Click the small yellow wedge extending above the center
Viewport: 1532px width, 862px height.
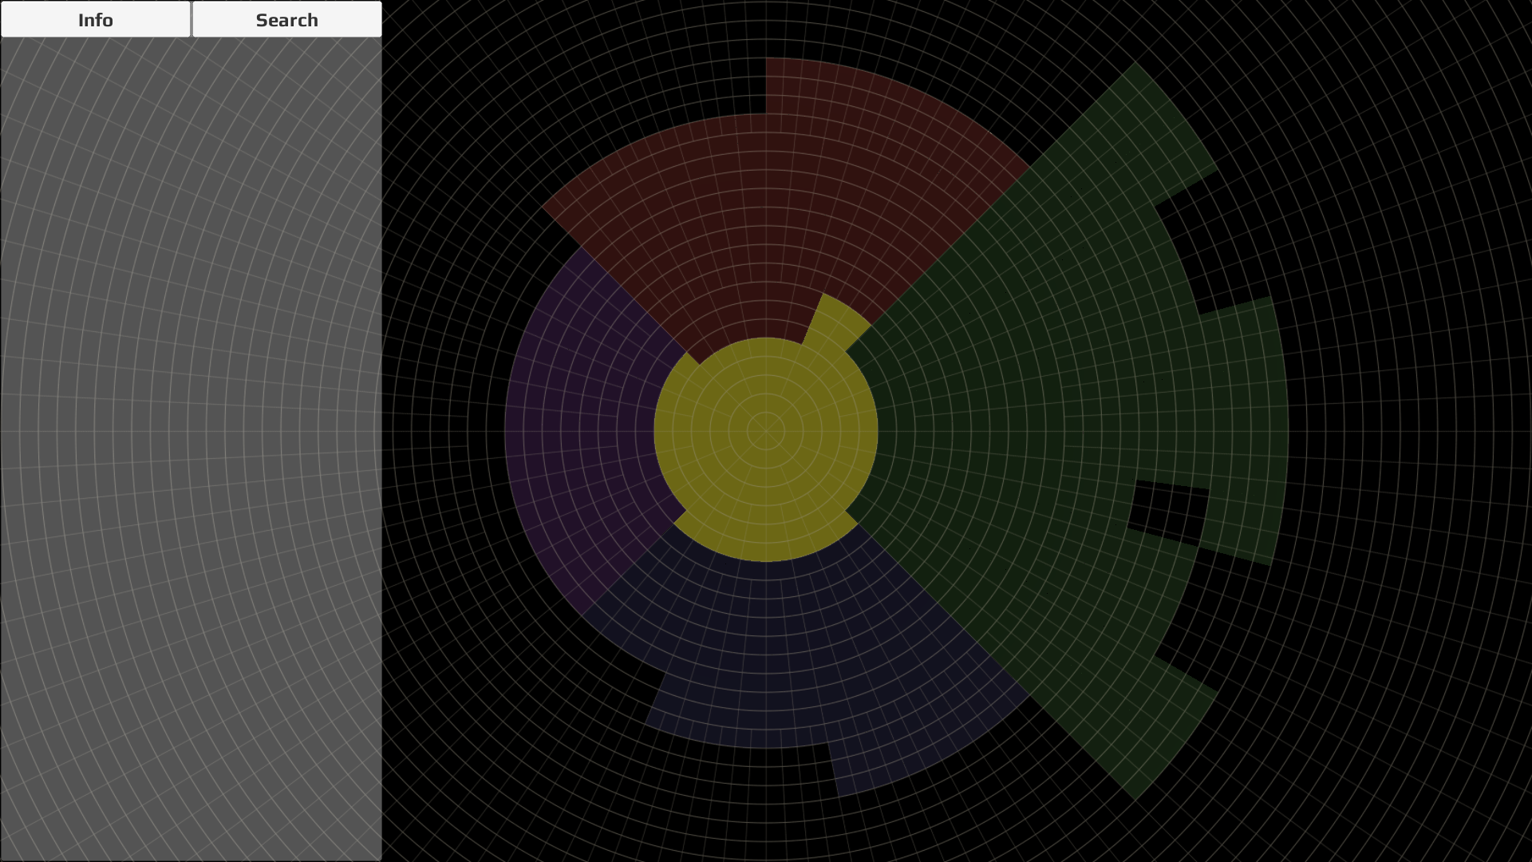tap(836, 323)
